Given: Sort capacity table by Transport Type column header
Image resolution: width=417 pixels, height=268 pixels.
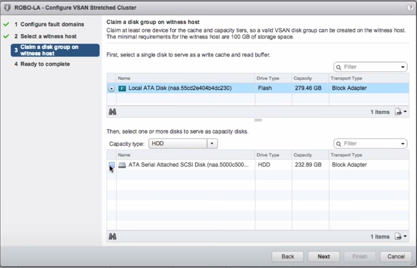Looking at the screenshot, I should (369, 154).
